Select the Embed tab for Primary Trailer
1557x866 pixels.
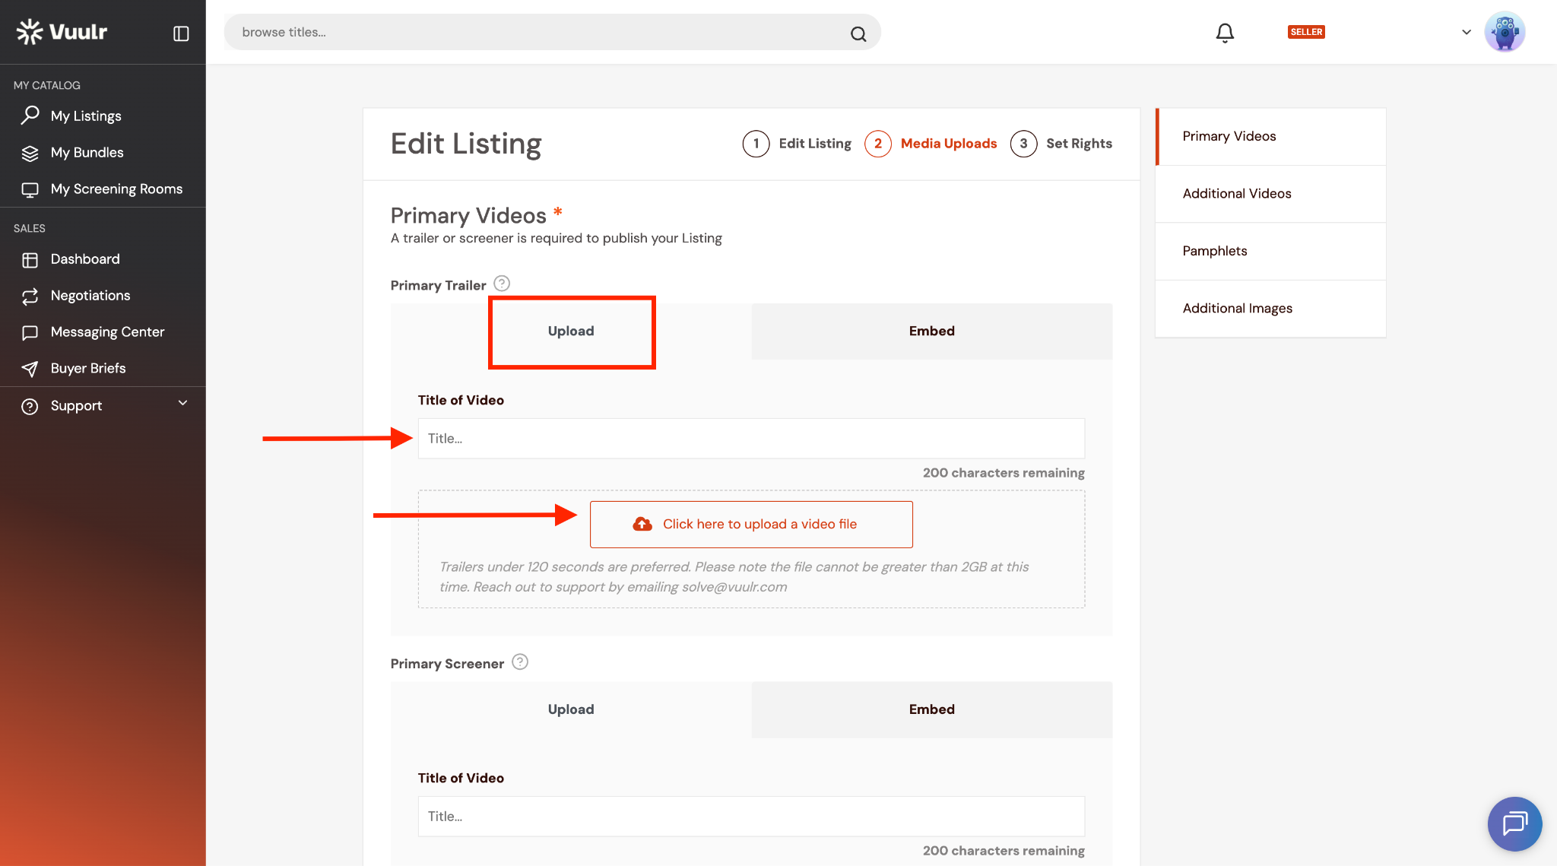[931, 331]
